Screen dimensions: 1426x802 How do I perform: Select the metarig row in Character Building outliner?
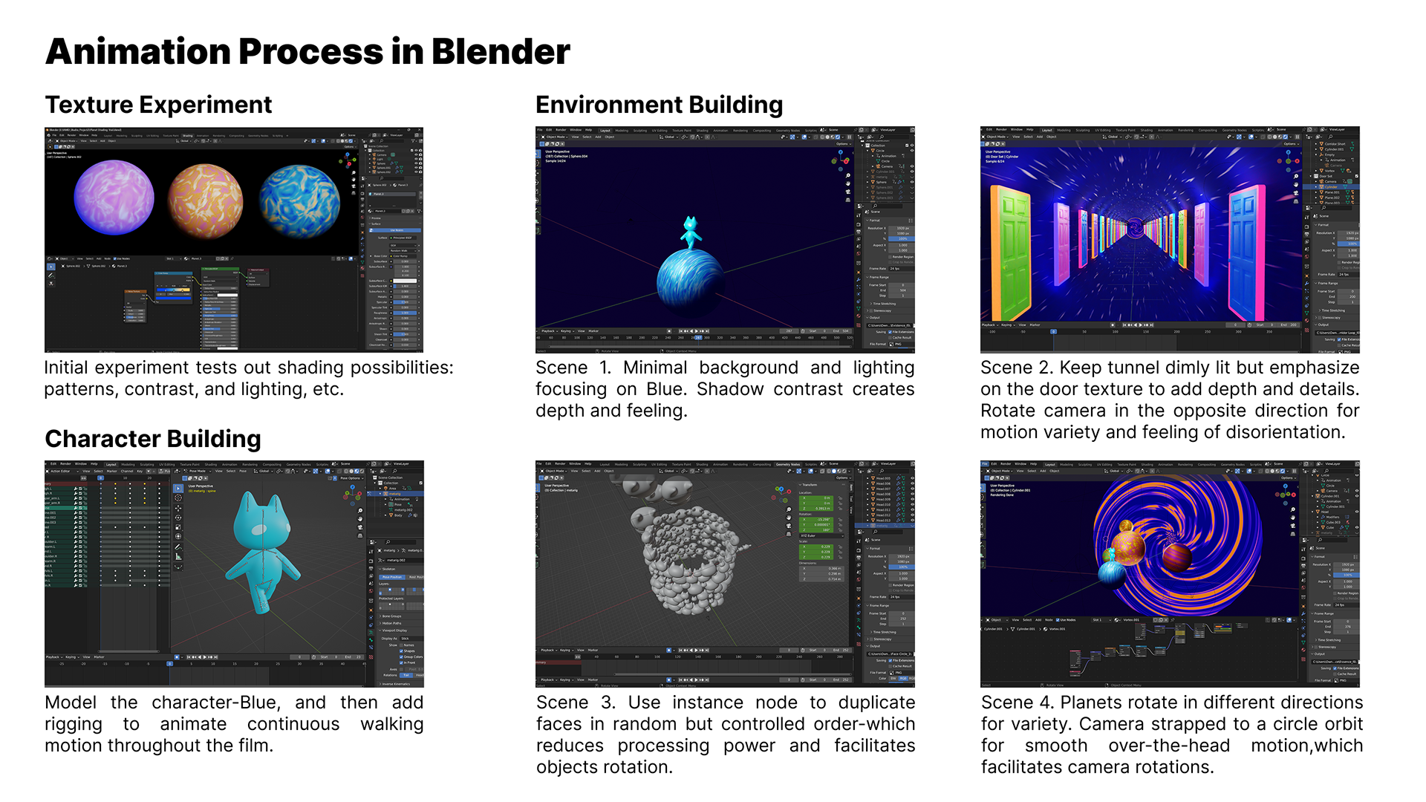click(395, 494)
